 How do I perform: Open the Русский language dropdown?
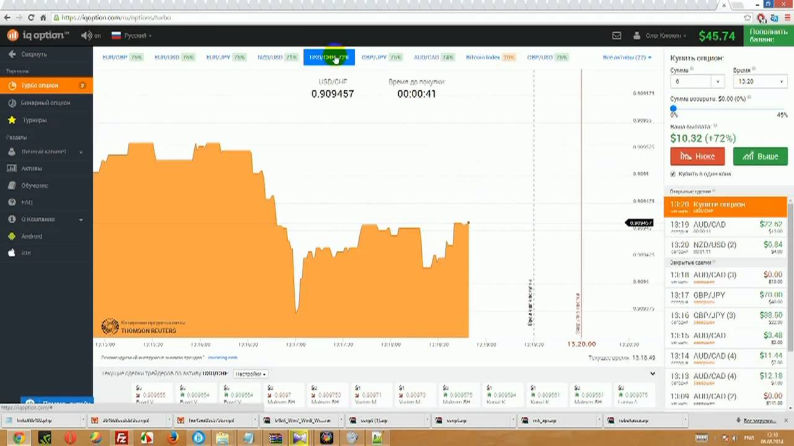131,35
